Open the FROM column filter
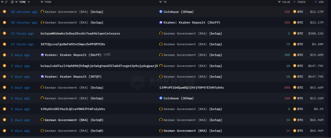Screen dimensions: 331x138 coord(42,2)
